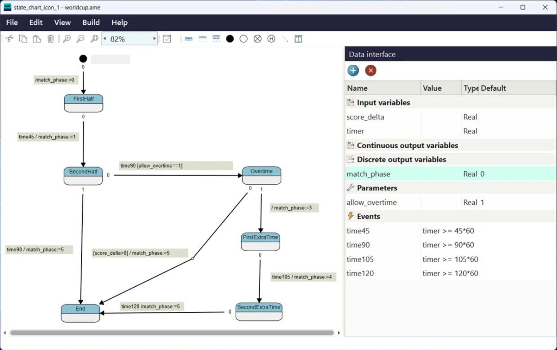The height and width of the screenshot is (350, 557).
Task: Click the Discrete output variables section icon
Action: click(351, 159)
